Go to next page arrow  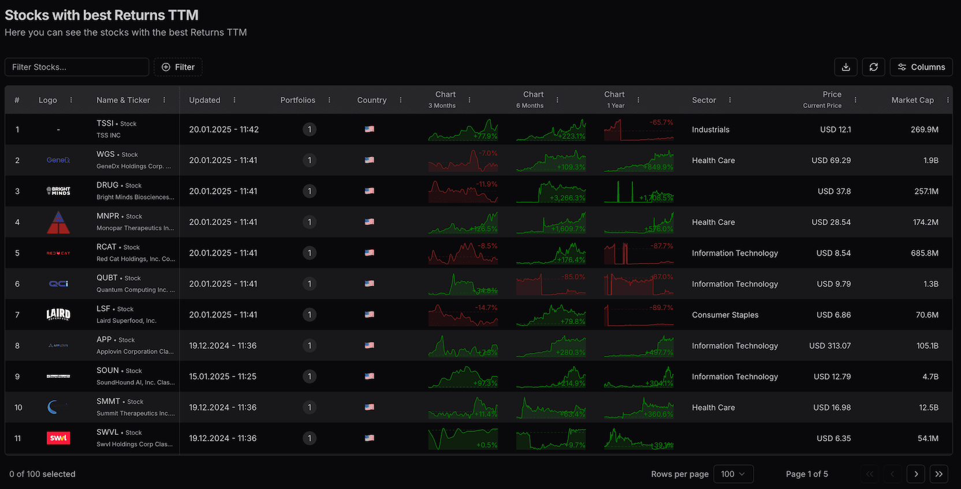coord(915,474)
